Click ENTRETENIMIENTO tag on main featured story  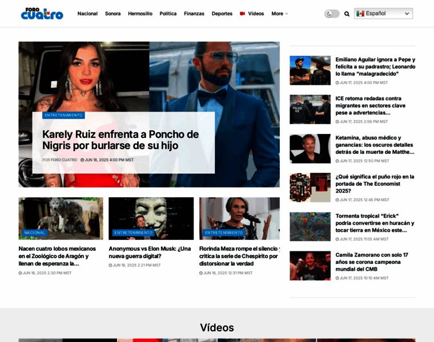coord(63,115)
